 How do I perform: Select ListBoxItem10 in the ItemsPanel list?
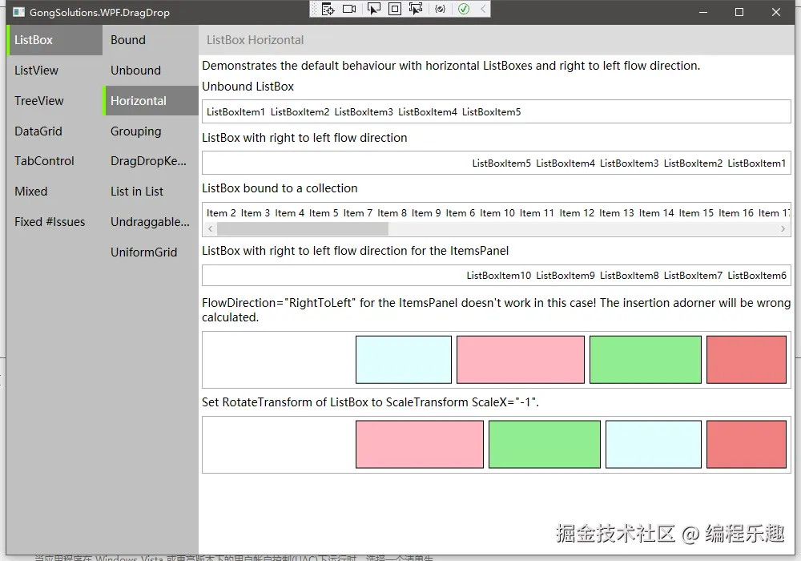coord(499,276)
